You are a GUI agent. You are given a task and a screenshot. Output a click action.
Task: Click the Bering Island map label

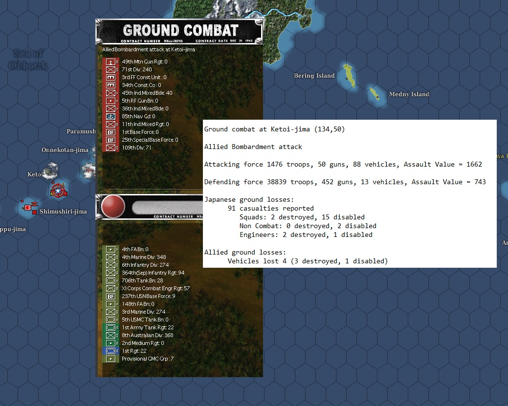point(314,76)
